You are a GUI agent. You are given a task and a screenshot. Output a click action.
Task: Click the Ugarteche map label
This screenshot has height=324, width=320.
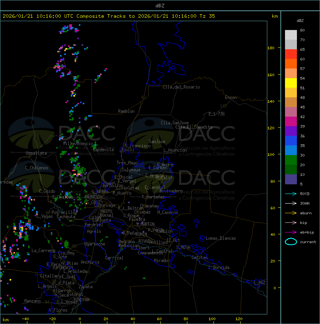(95, 244)
